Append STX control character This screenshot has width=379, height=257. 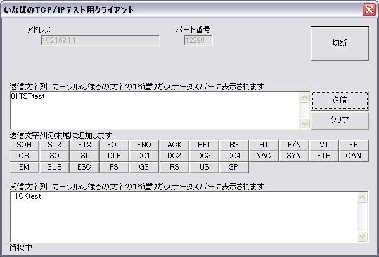(55, 145)
